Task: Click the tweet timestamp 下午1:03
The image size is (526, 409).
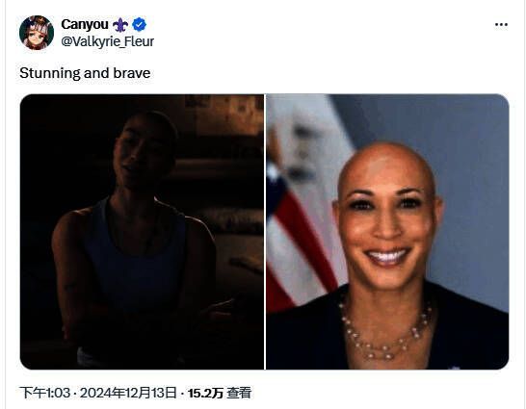Action: click(x=45, y=393)
